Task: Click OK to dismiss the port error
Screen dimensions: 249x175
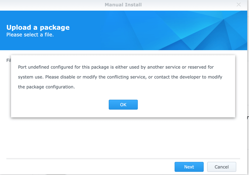Action: 123,105
